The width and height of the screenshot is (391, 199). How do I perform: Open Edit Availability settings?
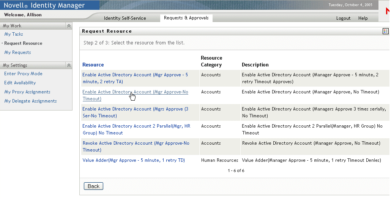tap(20, 83)
